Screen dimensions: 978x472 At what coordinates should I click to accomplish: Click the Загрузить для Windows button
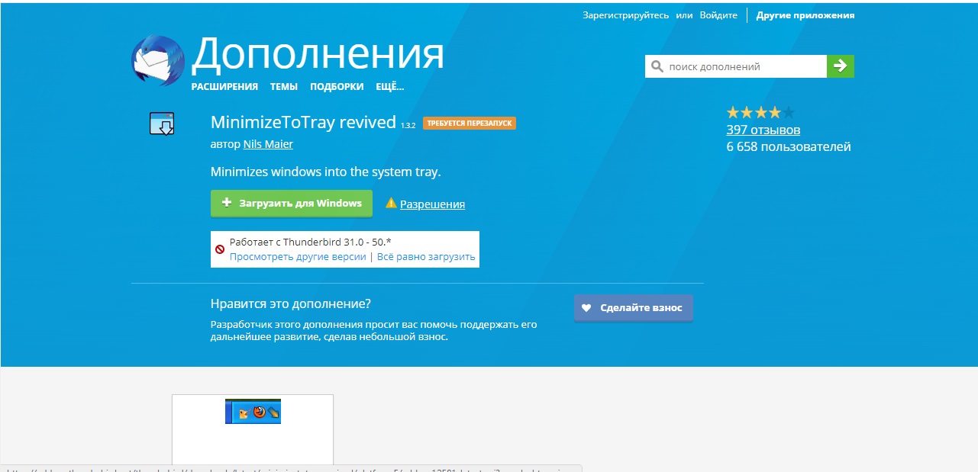point(292,204)
